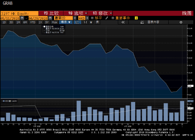This screenshot has width=195, height=140.
Task: Open chart settings gear icon
Action: coord(181,22)
